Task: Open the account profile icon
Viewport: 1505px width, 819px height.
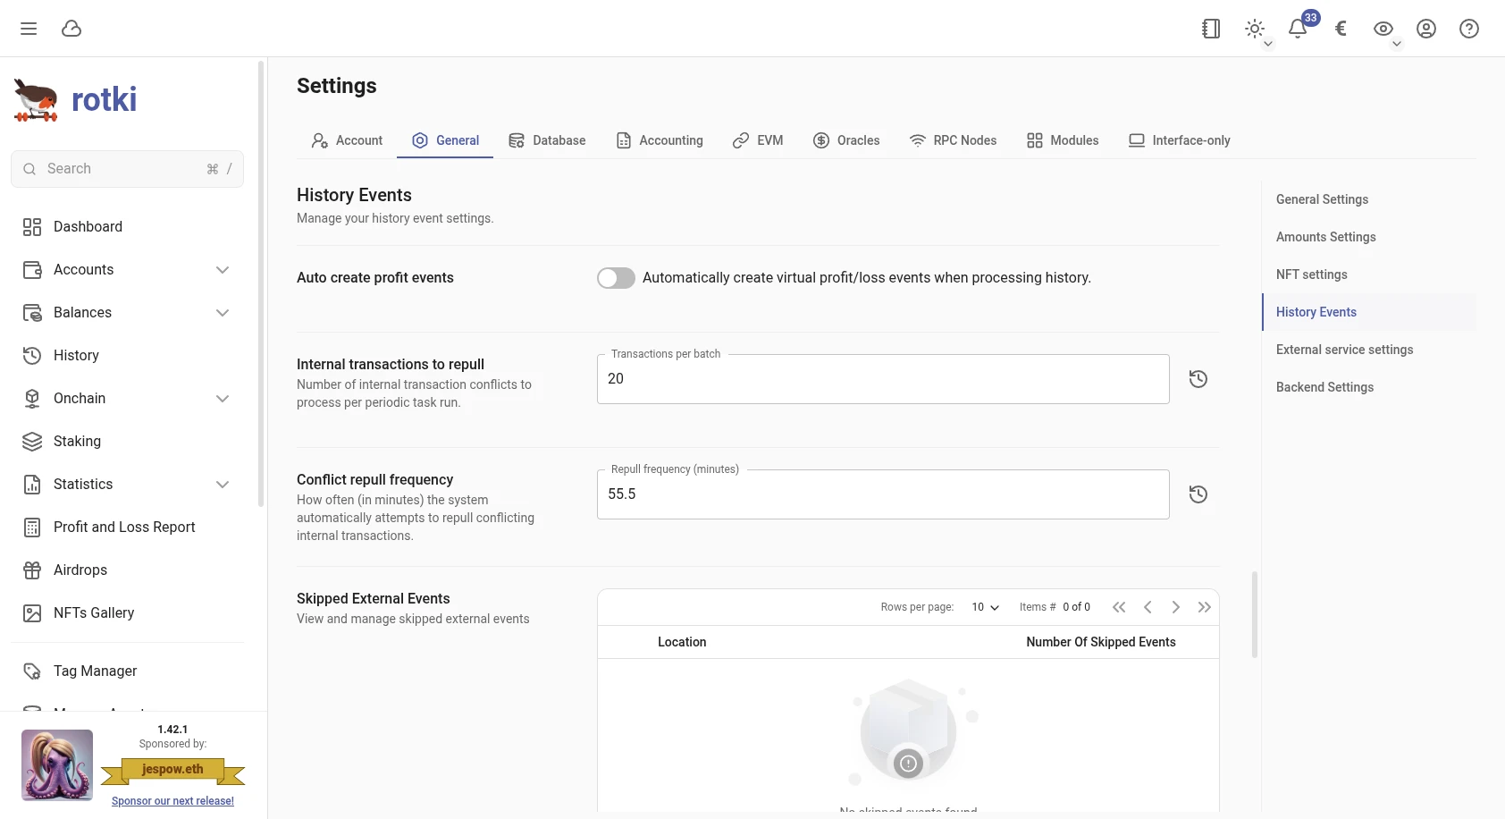Action: tap(1425, 29)
